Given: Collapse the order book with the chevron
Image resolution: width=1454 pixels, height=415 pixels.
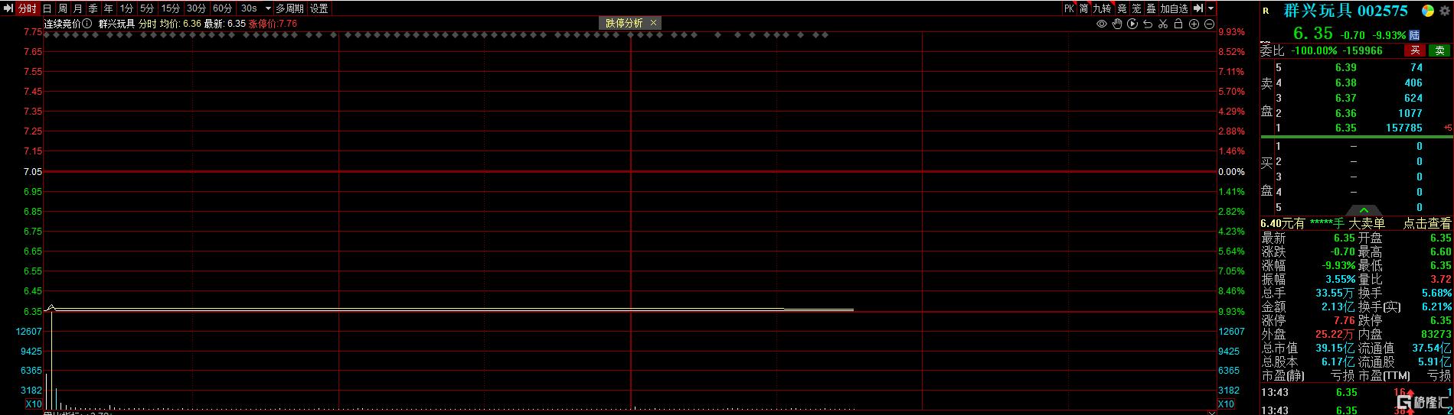Looking at the screenshot, I should (x=1364, y=210).
